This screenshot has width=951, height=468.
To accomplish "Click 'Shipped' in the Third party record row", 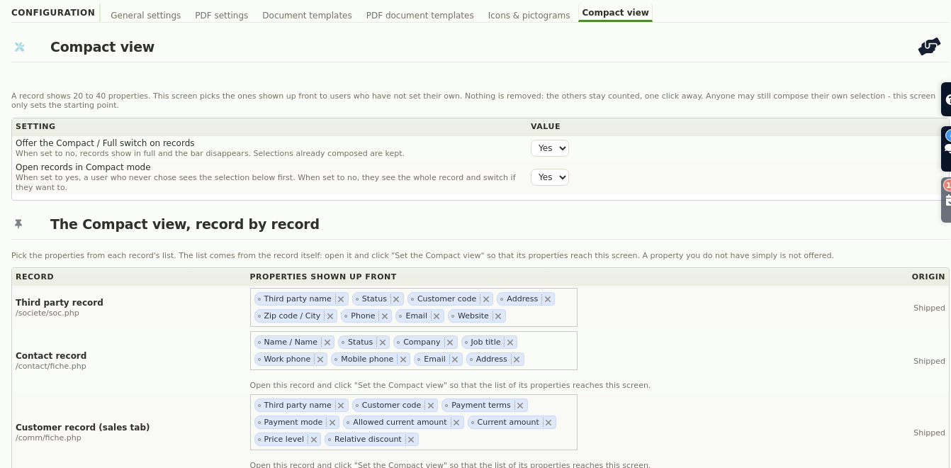I will tap(929, 308).
